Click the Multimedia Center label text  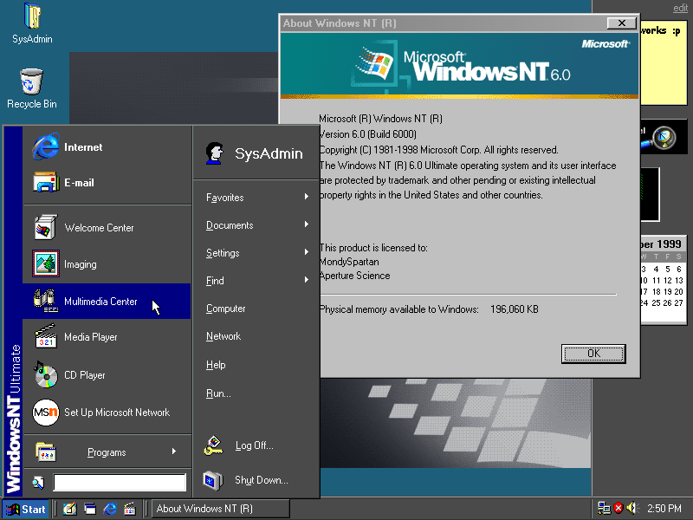pos(100,301)
